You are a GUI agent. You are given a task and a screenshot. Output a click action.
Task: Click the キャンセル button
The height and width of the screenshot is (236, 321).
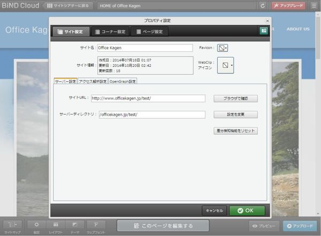215,211
